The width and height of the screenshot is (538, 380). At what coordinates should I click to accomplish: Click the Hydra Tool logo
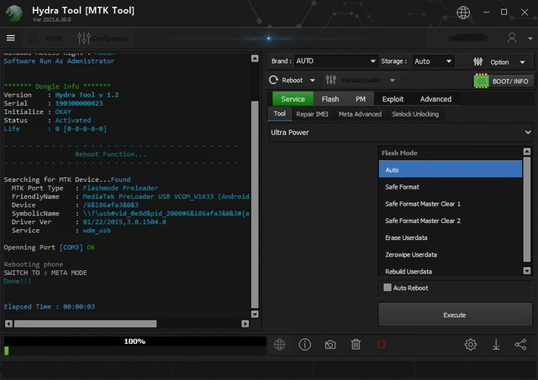15,13
